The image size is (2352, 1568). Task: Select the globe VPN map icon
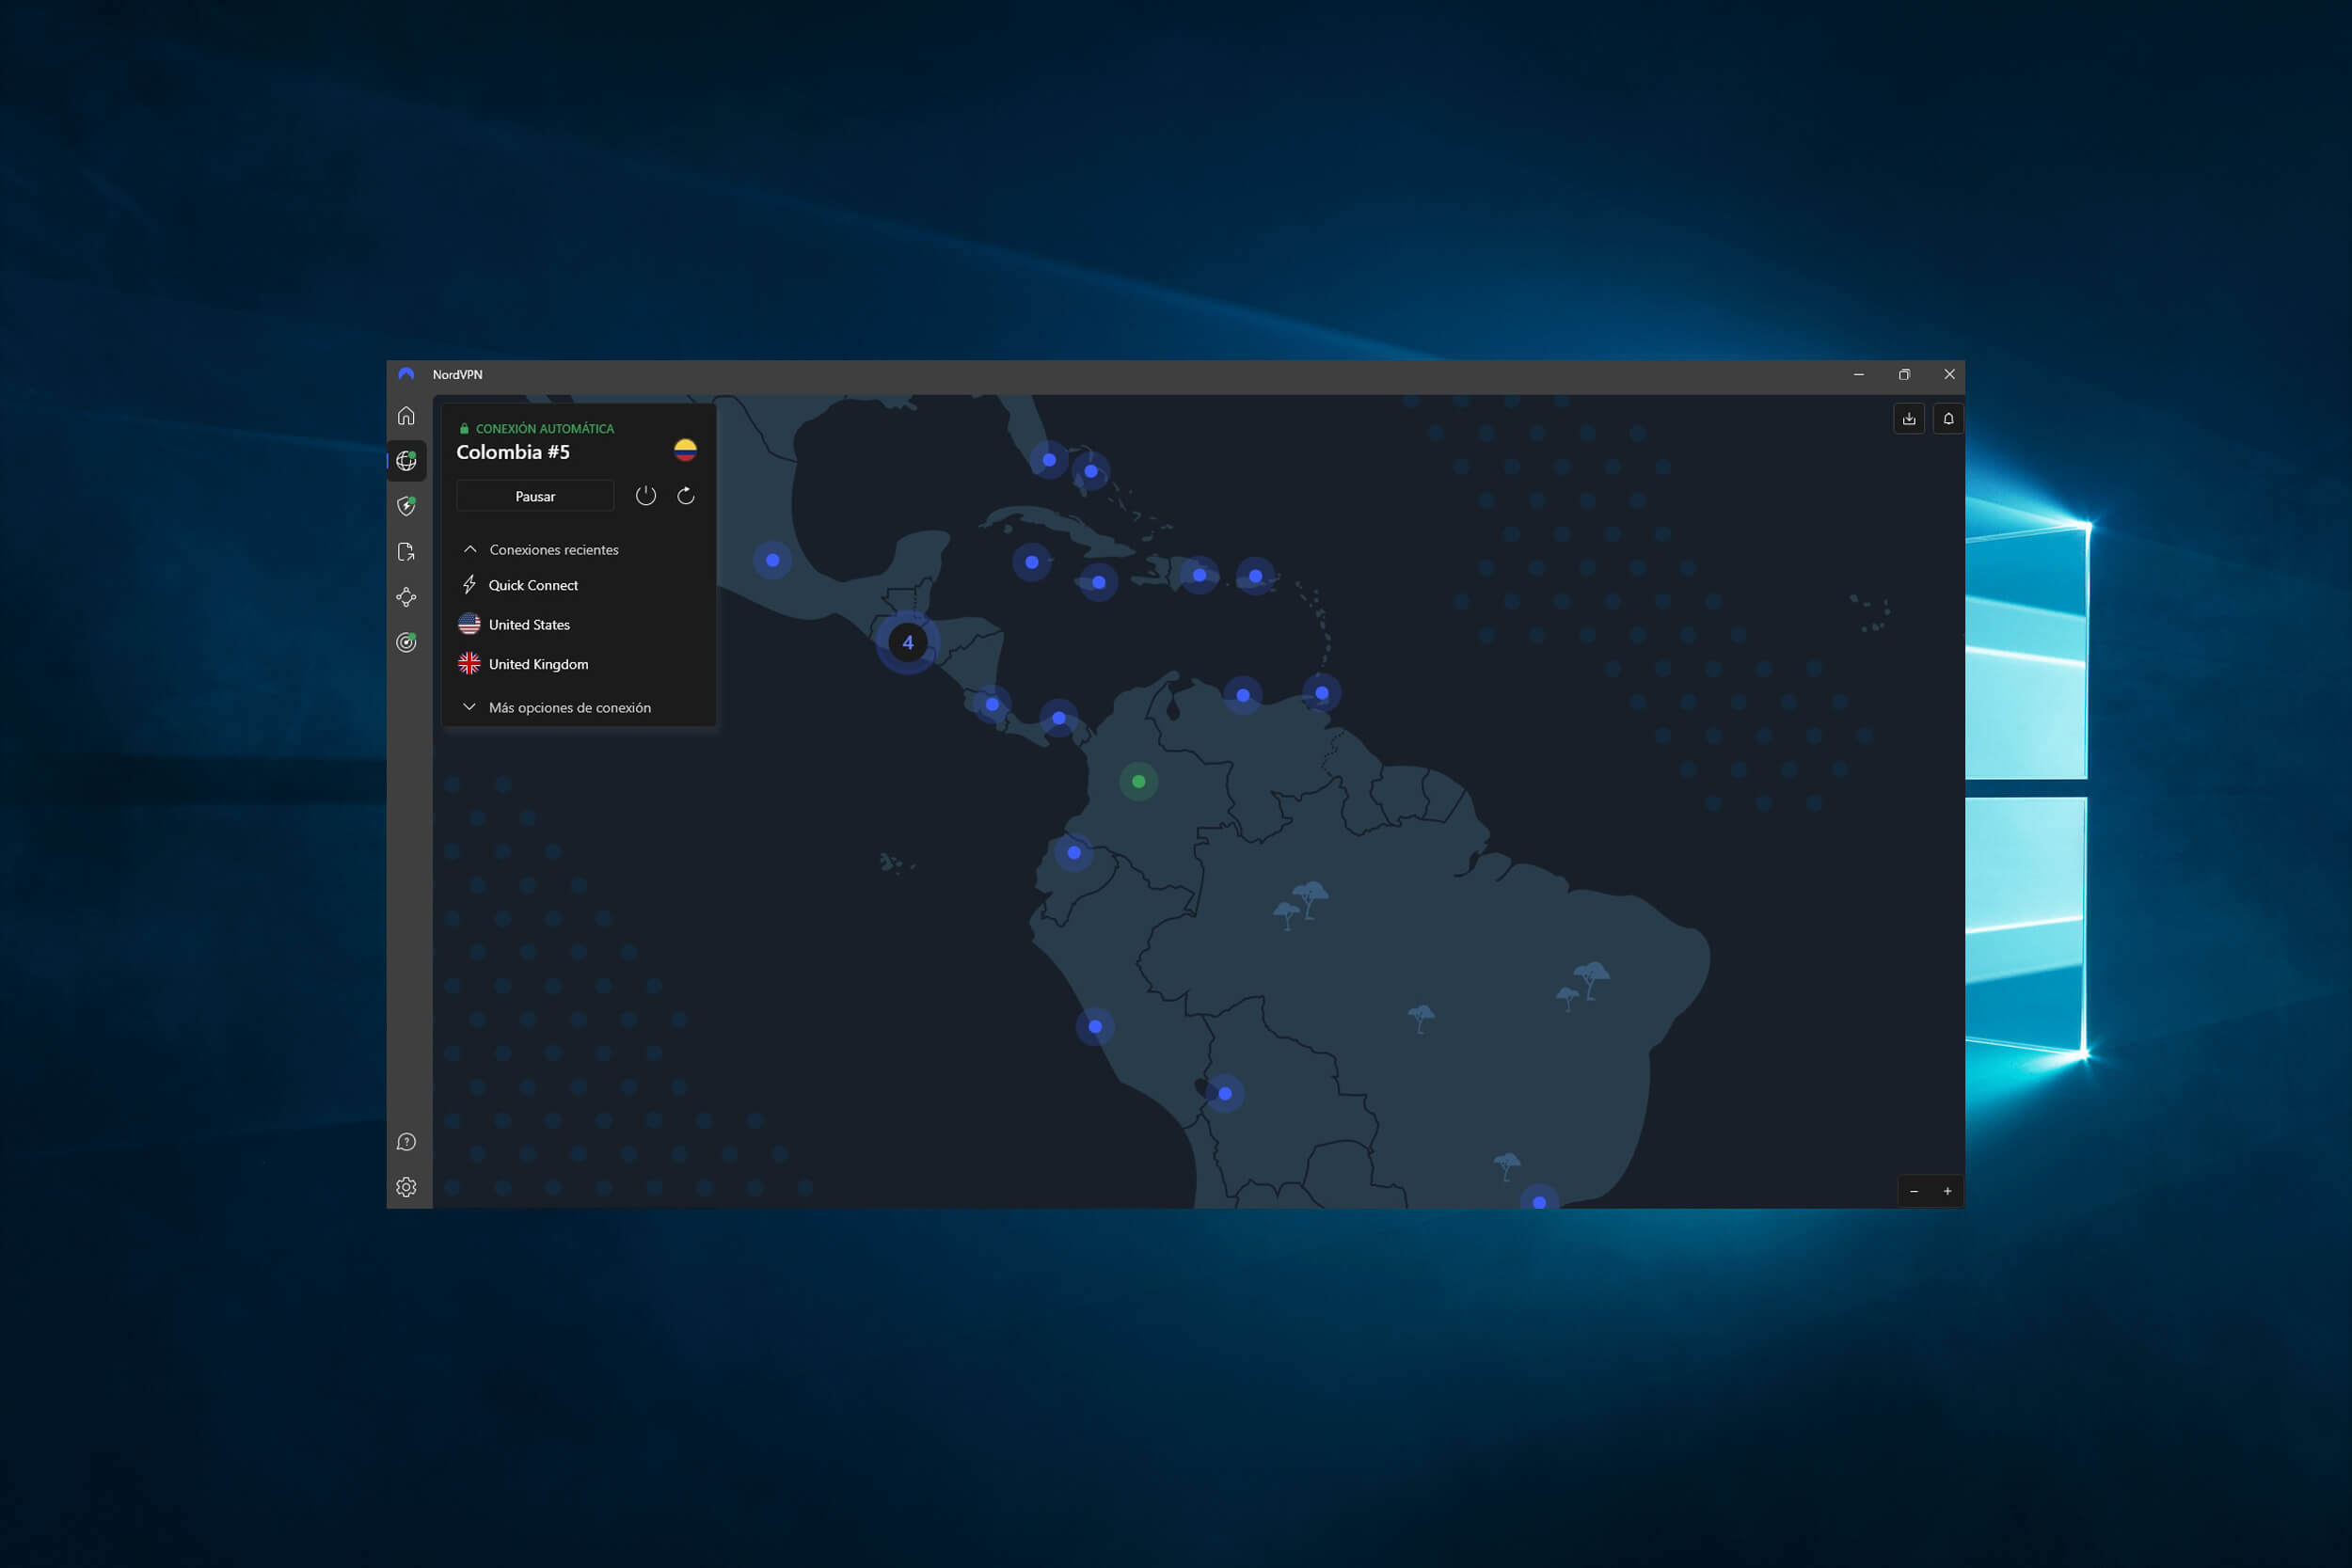point(406,461)
